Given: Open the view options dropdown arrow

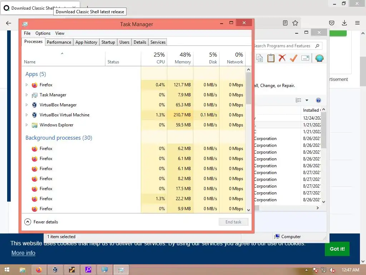Looking at the screenshot, I should click(x=307, y=100).
